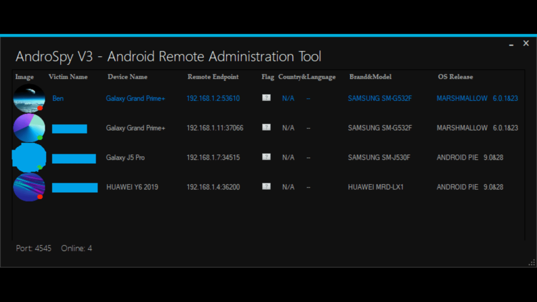Click HUAWEI MRD-LX1 model cell
Viewport: 537px width, 302px height.
coord(375,187)
